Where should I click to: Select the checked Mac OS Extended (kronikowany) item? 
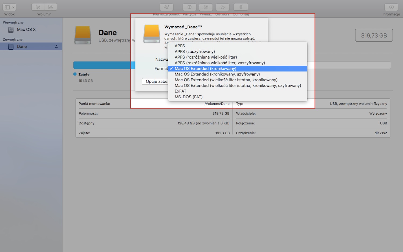206,69
